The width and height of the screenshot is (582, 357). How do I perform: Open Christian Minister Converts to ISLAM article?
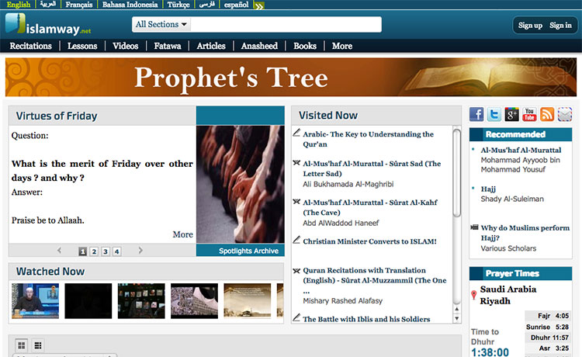coord(369,241)
